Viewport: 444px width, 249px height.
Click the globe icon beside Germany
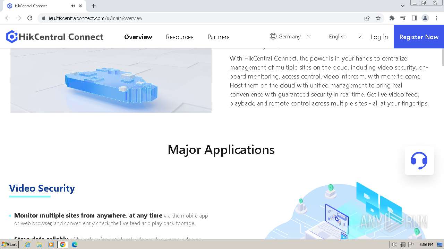coord(273,36)
